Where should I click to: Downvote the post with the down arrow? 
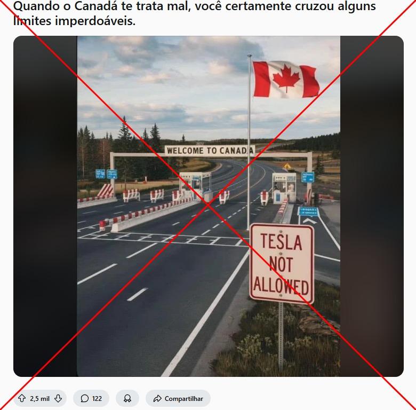tap(58, 398)
